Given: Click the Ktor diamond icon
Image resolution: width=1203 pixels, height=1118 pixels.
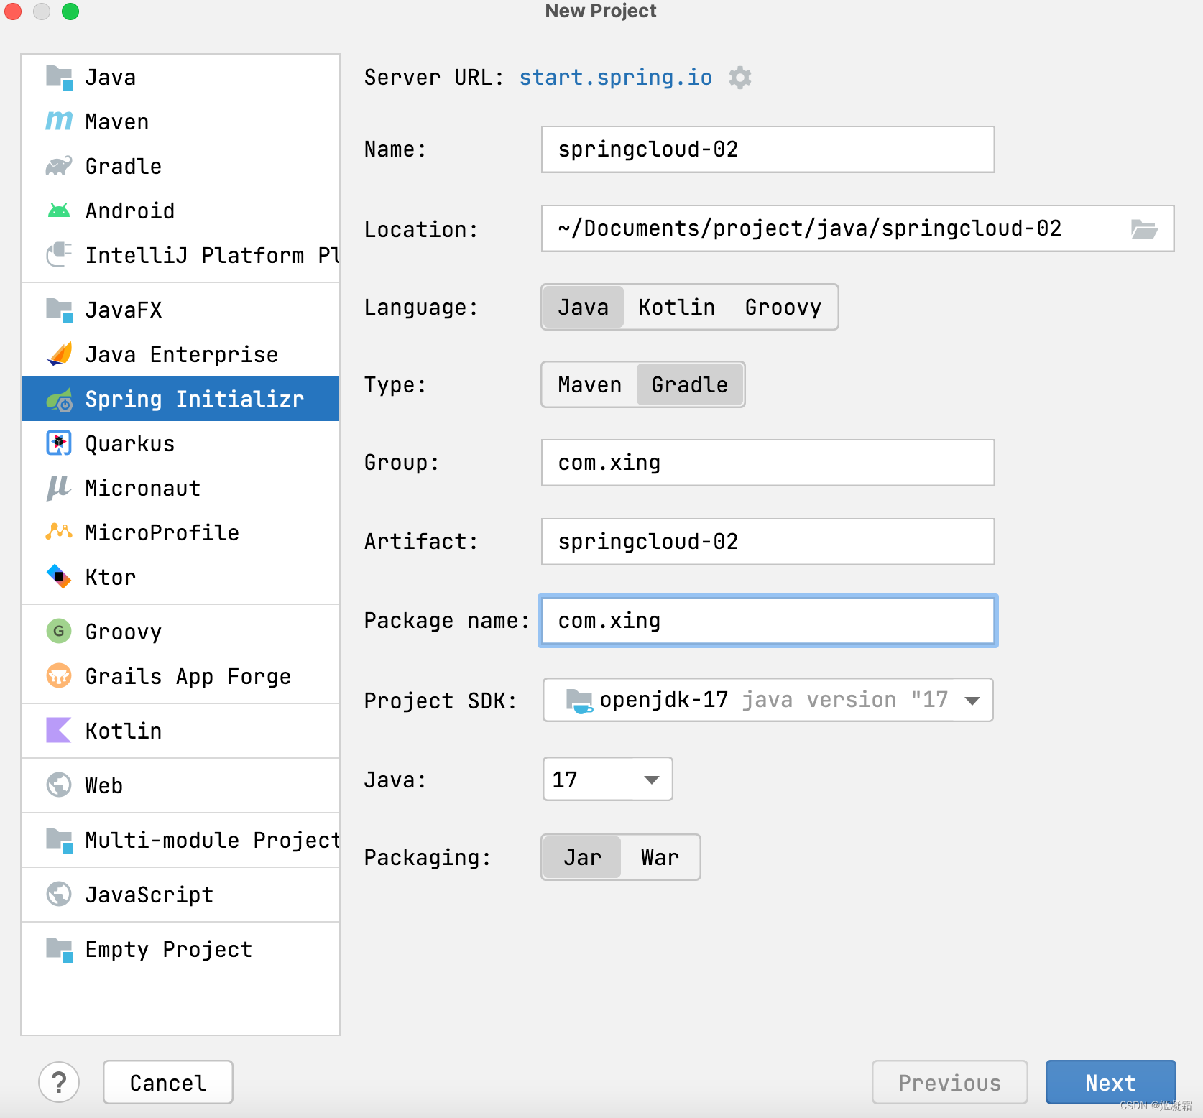Looking at the screenshot, I should pyautogui.click(x=59, y=577).
